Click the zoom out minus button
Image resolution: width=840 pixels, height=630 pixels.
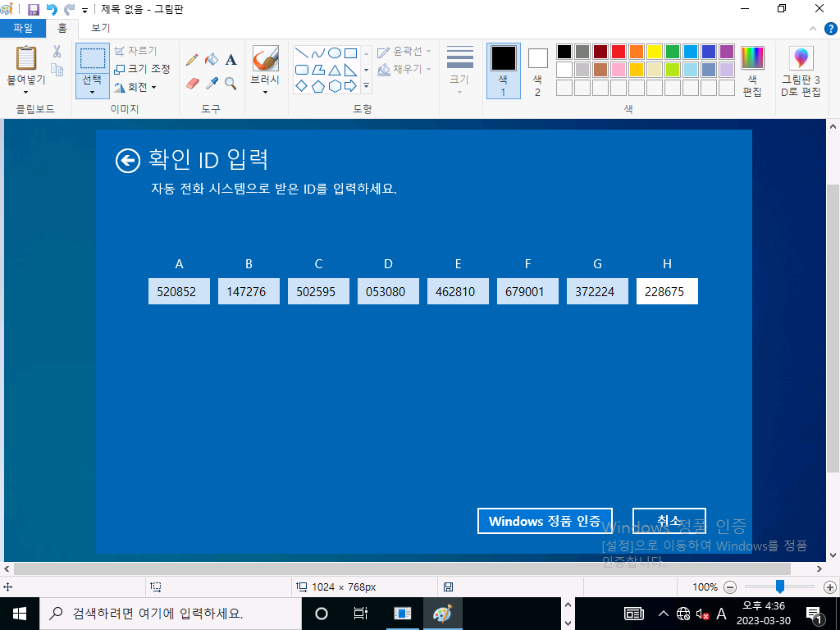[729, 587]
